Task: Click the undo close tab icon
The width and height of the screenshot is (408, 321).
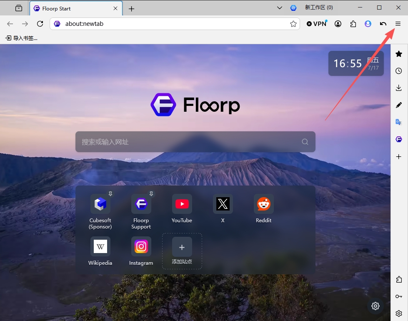Action: pyautogui.click(x=383, y=24)
